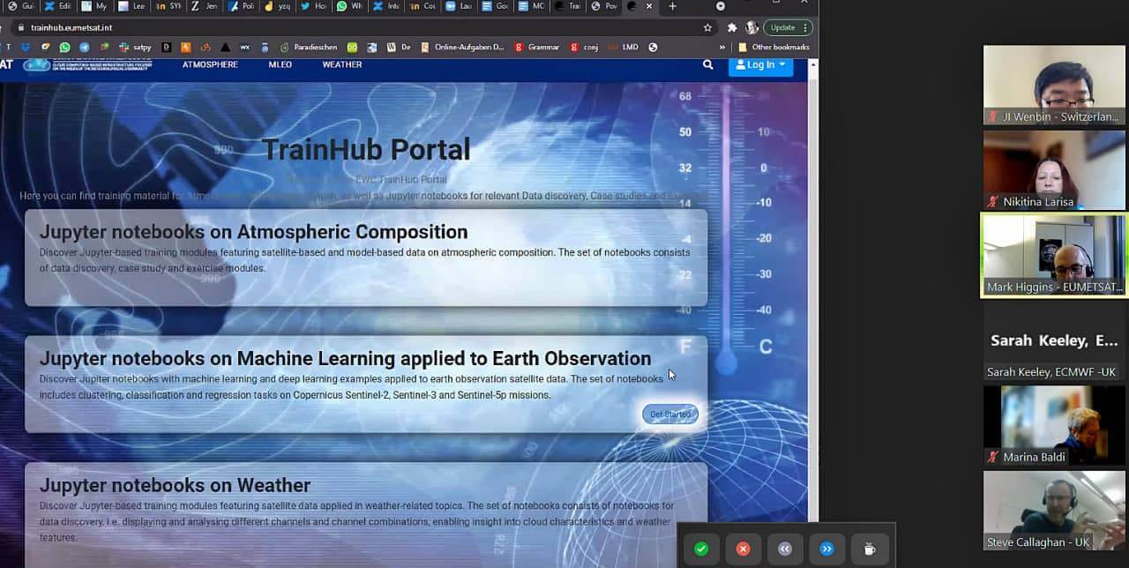Open a new browser tab
The height and width of the screenshot is (568, 1129).
(673, 6)
